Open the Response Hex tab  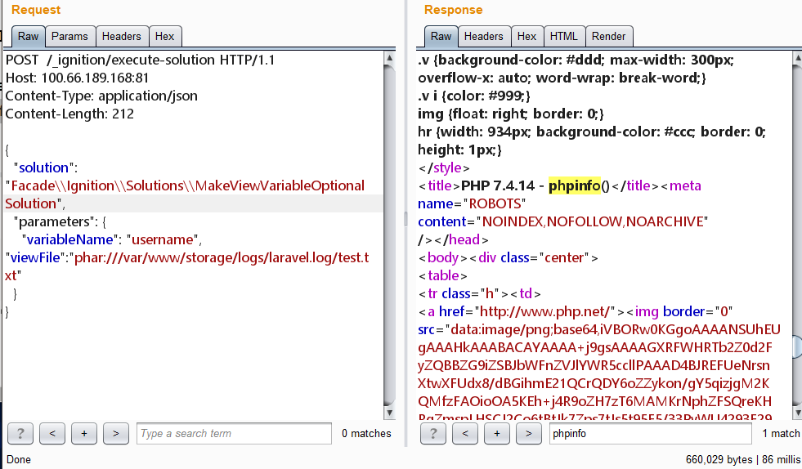tap(526, 36)
